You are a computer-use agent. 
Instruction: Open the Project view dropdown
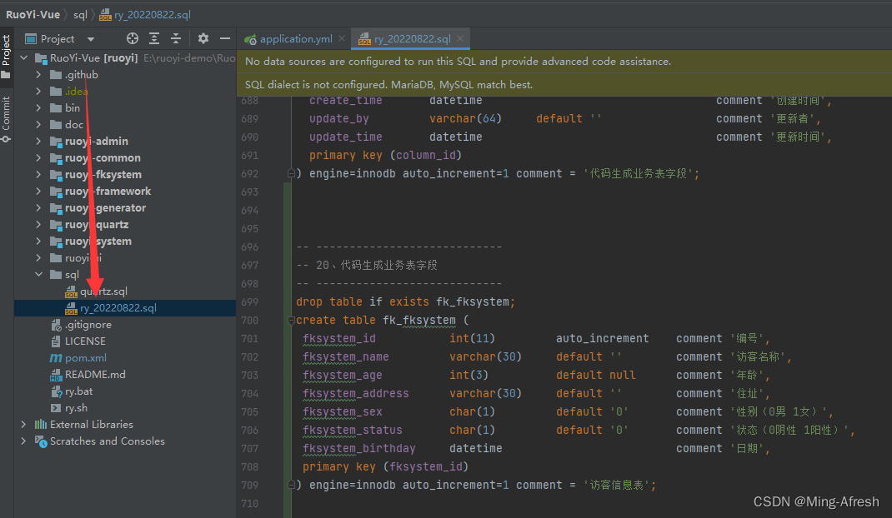click(91, 39)
